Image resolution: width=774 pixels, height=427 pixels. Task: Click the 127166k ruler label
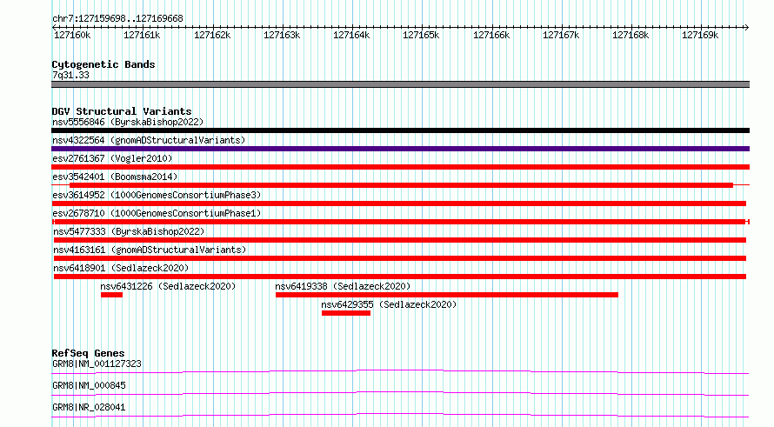coord(491,35)
